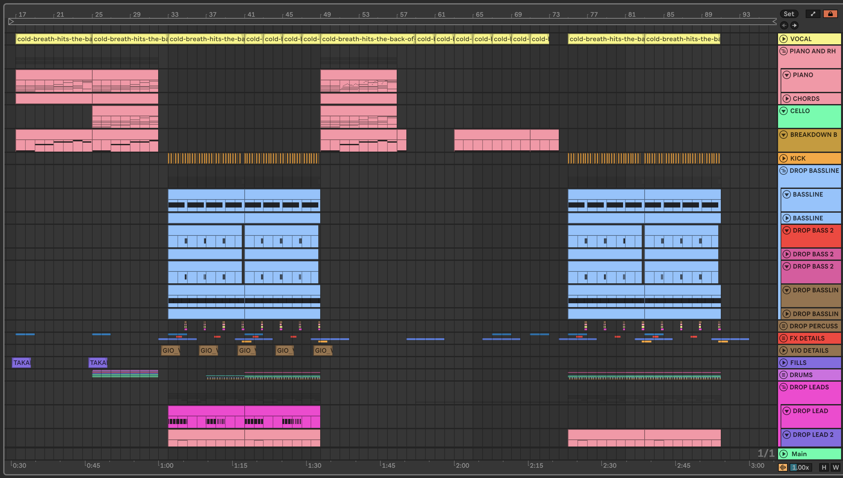Click the DROP BASSLINE group icon

tap(784, 171)
